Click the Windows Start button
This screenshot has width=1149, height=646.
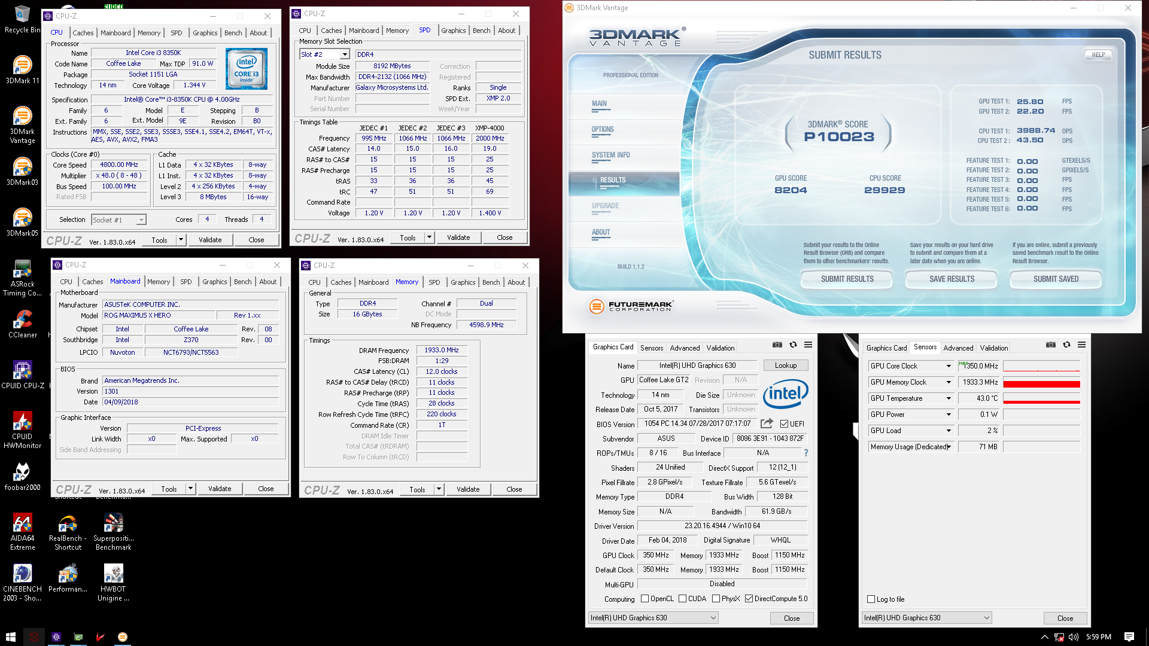click(11, 637)
